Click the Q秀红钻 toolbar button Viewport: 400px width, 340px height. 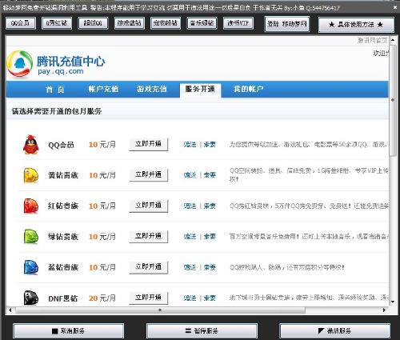(57, 23)
